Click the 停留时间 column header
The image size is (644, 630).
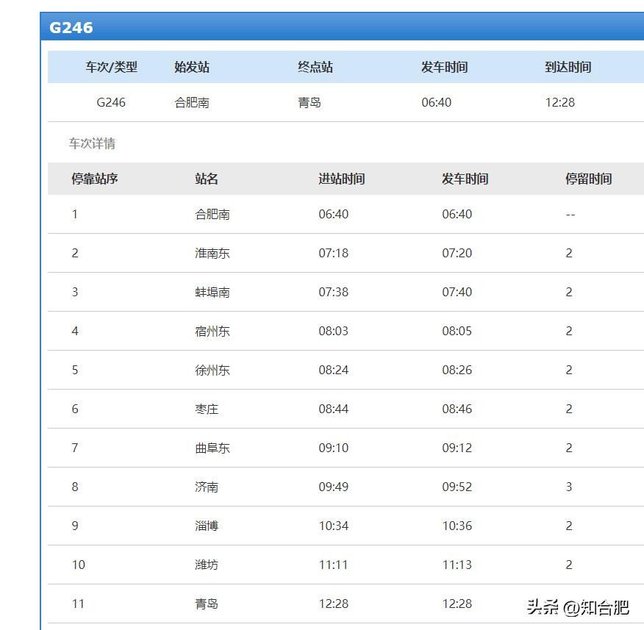588,179
